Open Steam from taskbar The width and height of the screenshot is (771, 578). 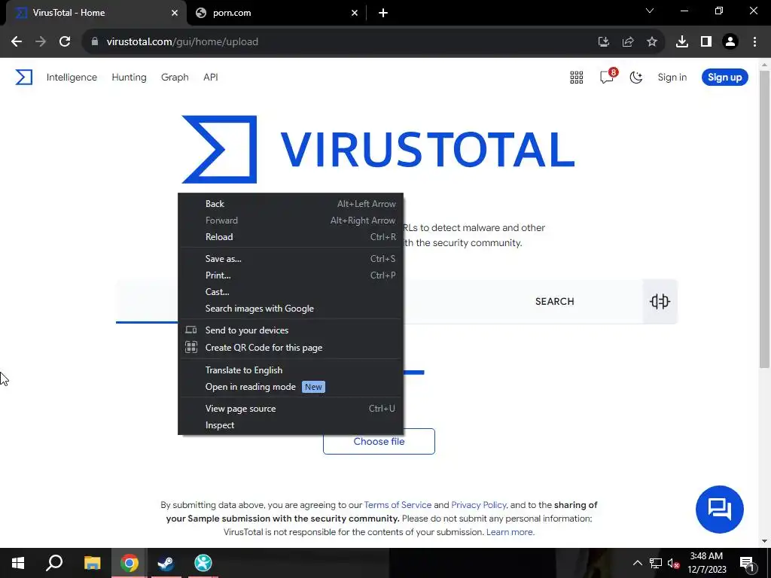(x=166, y=563)
